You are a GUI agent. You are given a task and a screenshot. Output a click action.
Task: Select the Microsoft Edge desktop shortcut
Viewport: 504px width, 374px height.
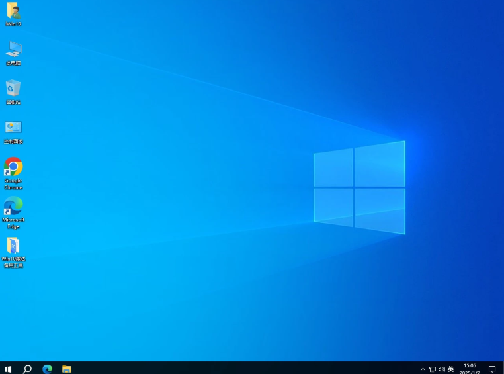click(x=13, y=212)
